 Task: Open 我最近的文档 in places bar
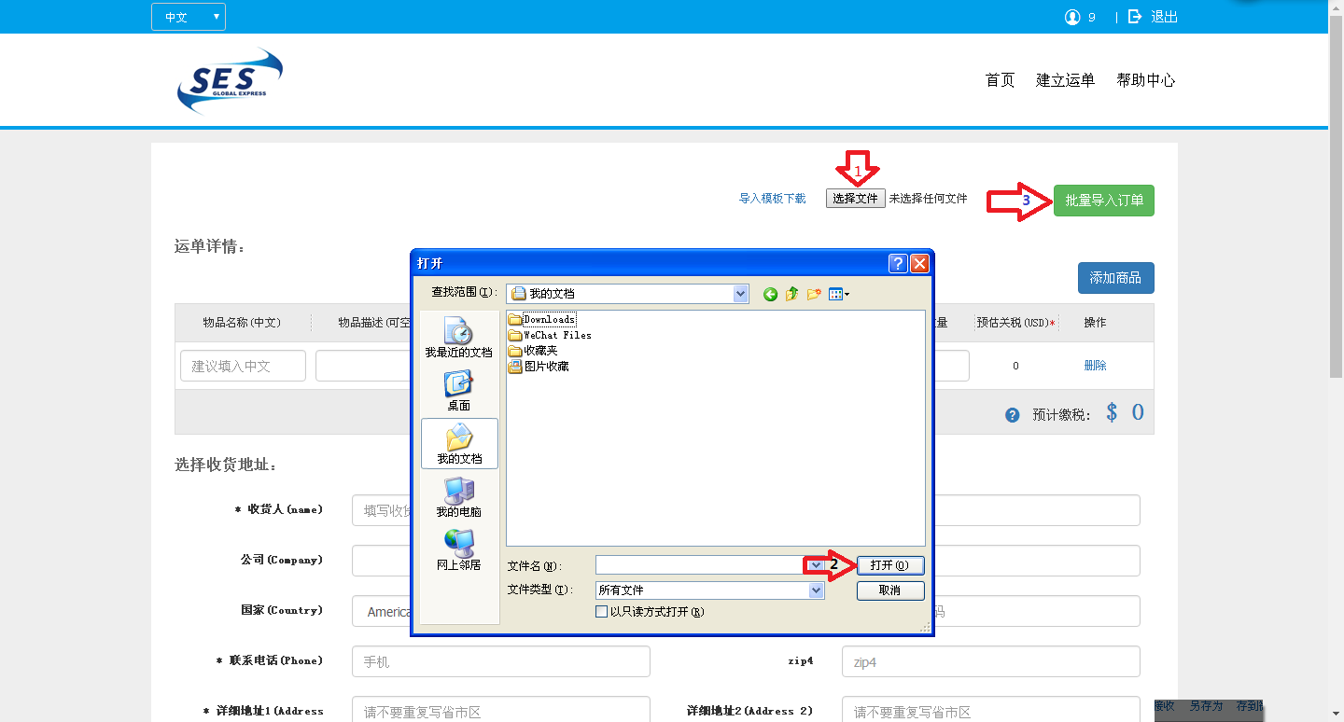click(x=458, y=338)
